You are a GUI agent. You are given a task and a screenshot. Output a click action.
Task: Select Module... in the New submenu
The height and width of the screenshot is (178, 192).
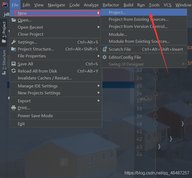(144, 34)
